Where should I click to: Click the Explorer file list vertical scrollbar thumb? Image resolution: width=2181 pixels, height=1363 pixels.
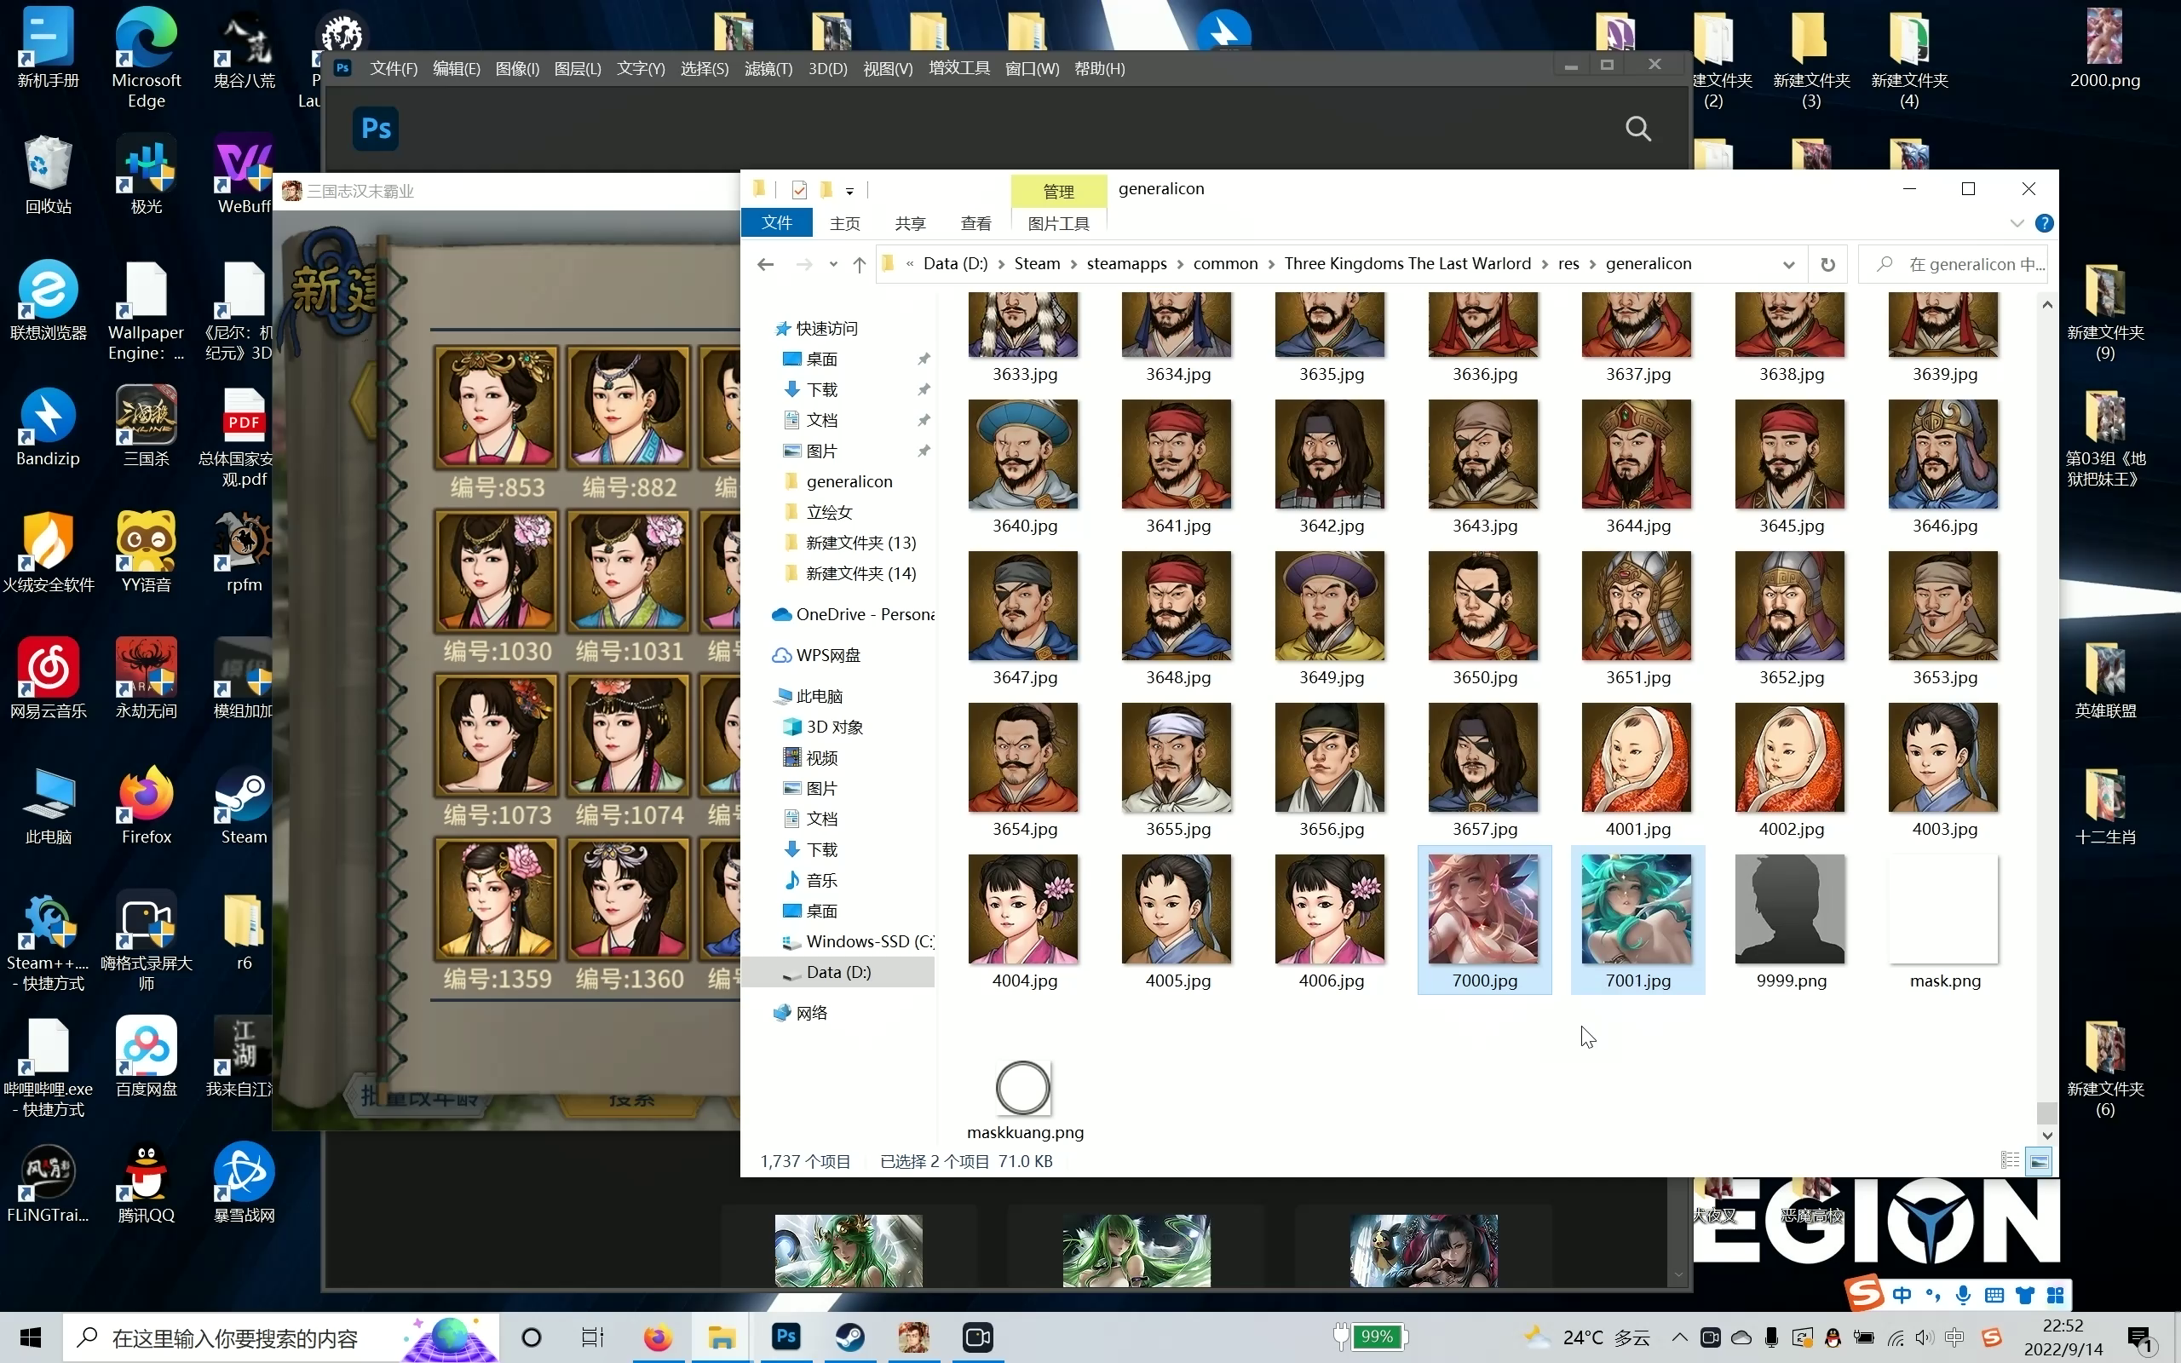2046,1112
